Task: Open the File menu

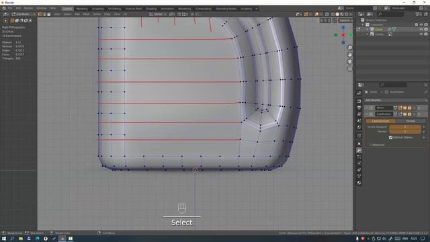Action: [x=10, y=8]
